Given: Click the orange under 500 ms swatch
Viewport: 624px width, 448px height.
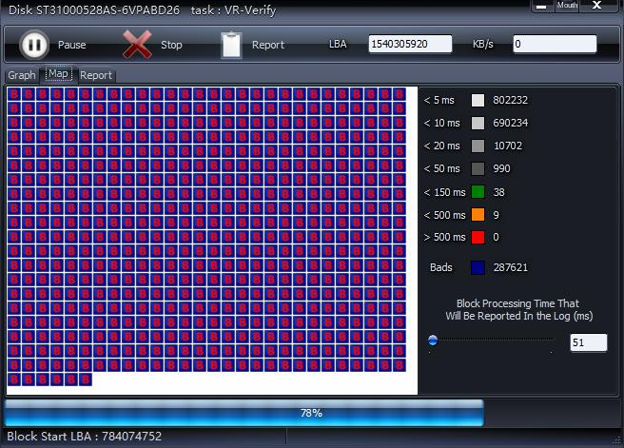Looking at the screenshot, I should 478,215.
